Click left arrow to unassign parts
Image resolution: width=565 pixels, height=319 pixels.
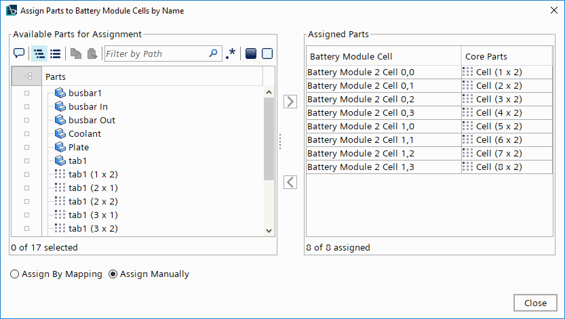[290, 182]
